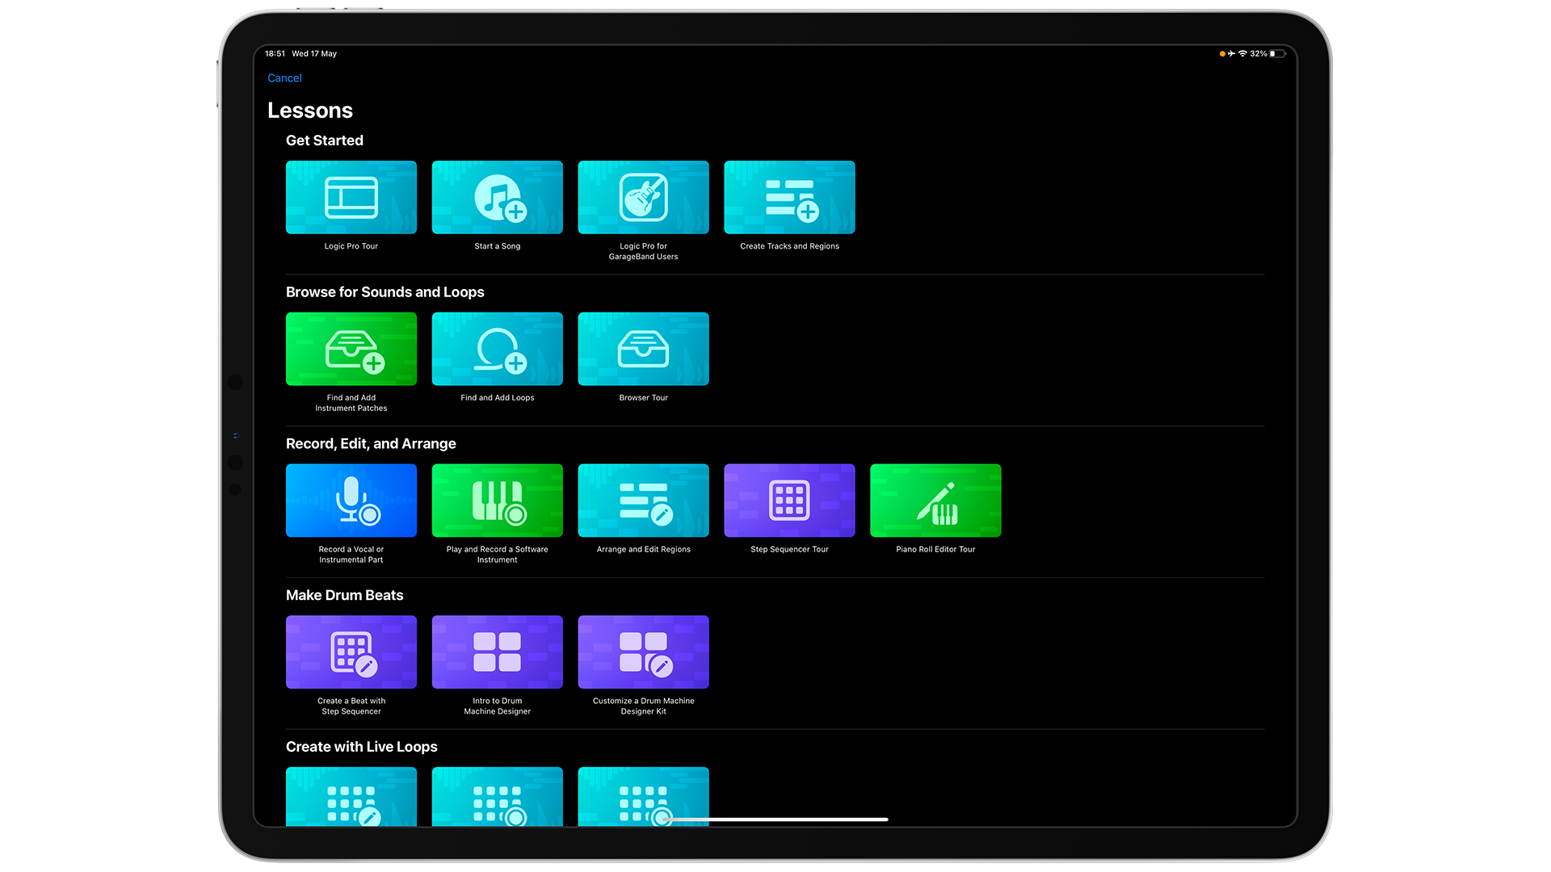Open the first Create with Live Loops lesson

coord(351,798)
